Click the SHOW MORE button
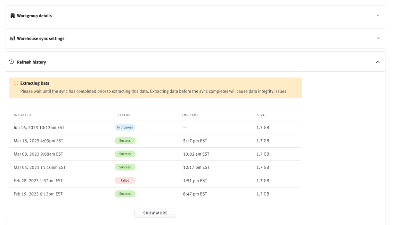The image size is (393, 225). click(155, 213)
